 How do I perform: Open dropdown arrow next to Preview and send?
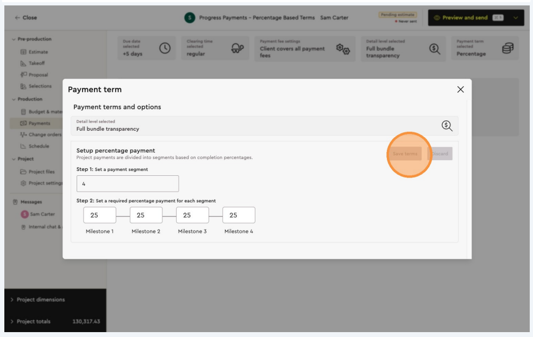coord(516,18)
